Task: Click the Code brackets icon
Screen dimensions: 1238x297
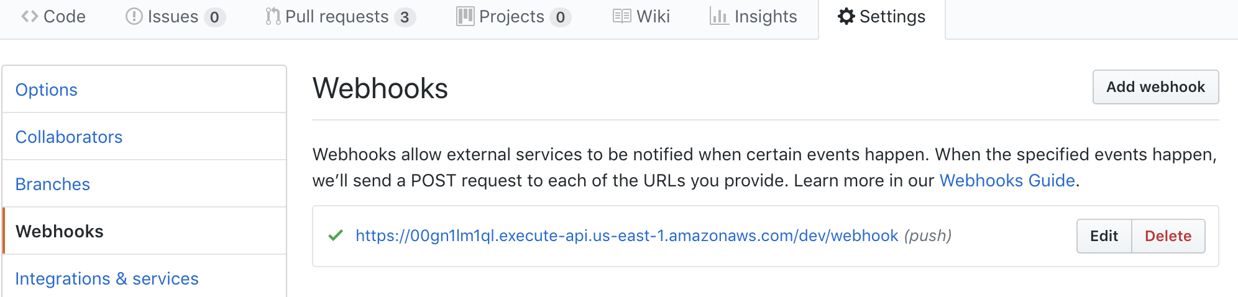Action: pyautogui.click(x=30, y=17)
